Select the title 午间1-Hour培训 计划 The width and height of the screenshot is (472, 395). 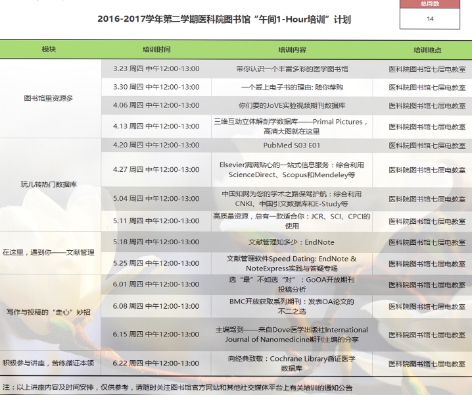[x=224, y=19]
